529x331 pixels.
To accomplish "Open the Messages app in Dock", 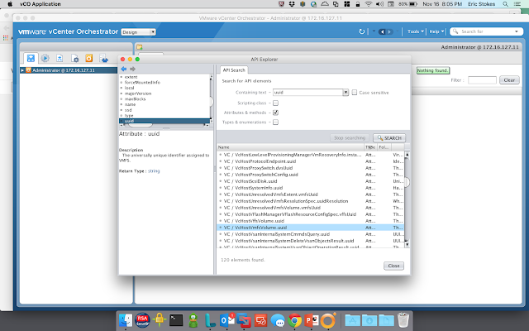I will 278,320.
